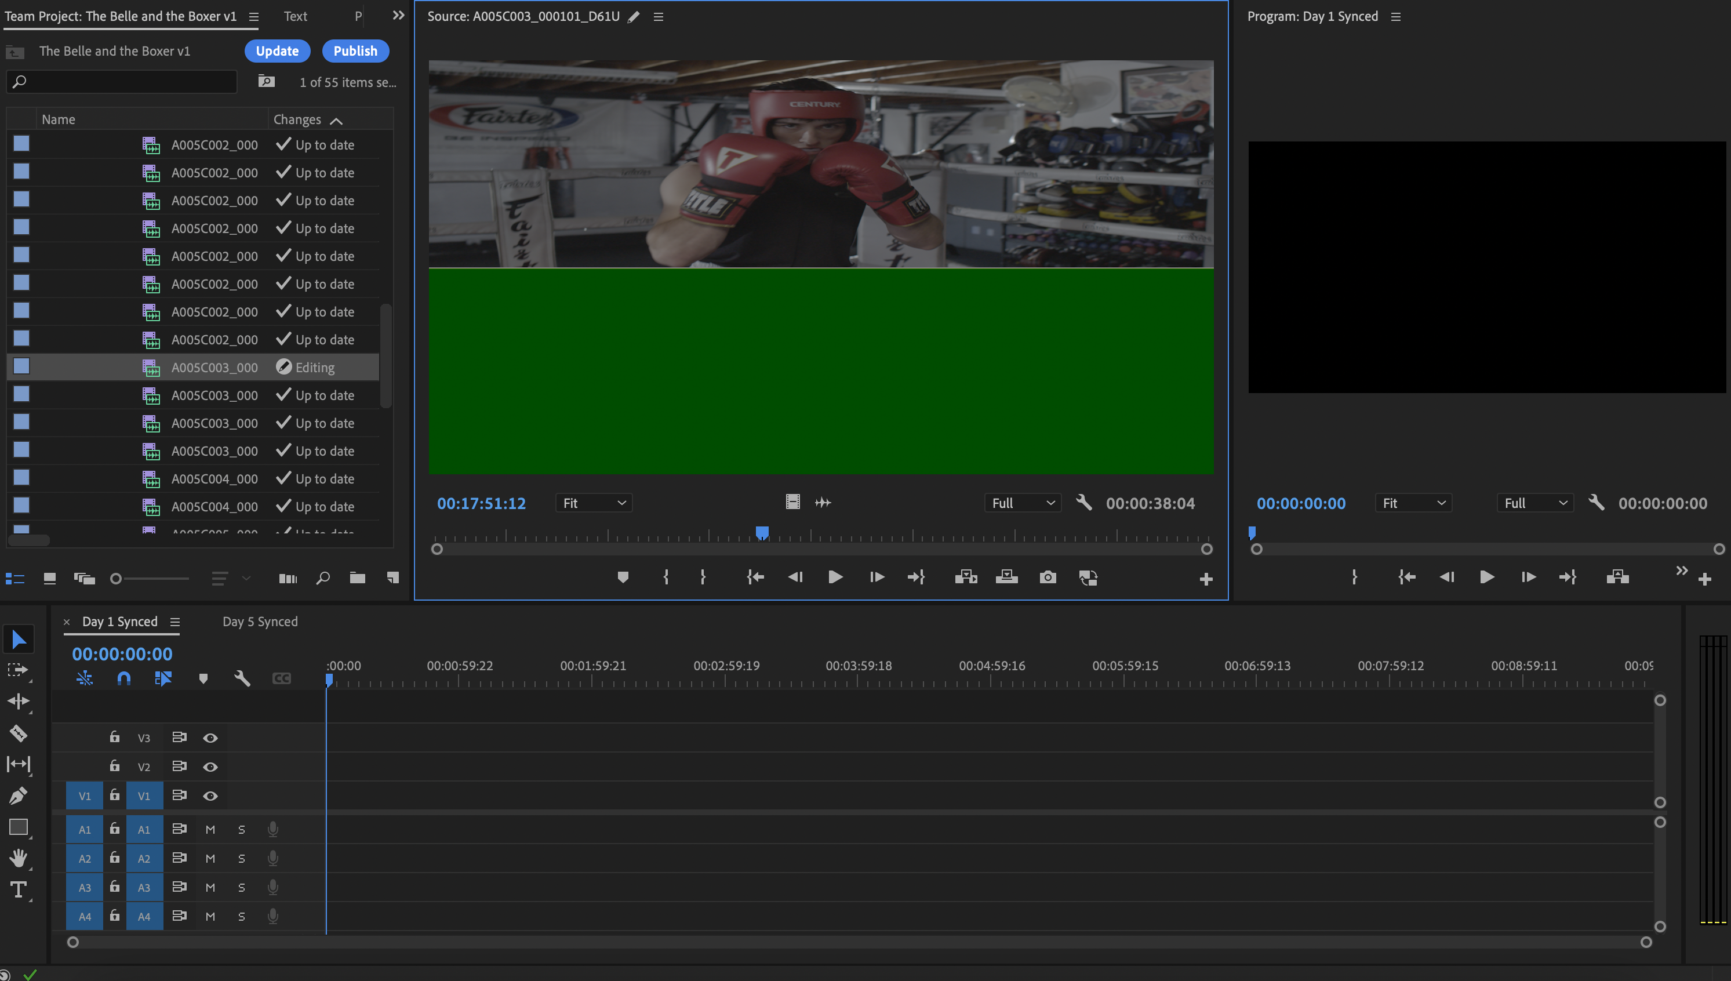1731x981 pixels.
Task: Open the Text panel tab
Action: click(x=294, y=16)
